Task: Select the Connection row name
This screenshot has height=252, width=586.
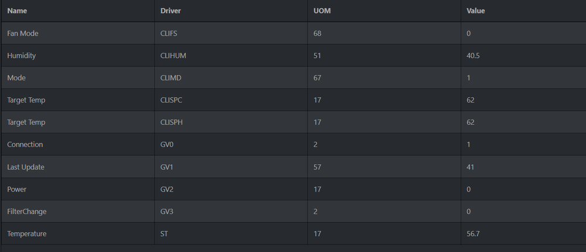Action: [25, 145]
